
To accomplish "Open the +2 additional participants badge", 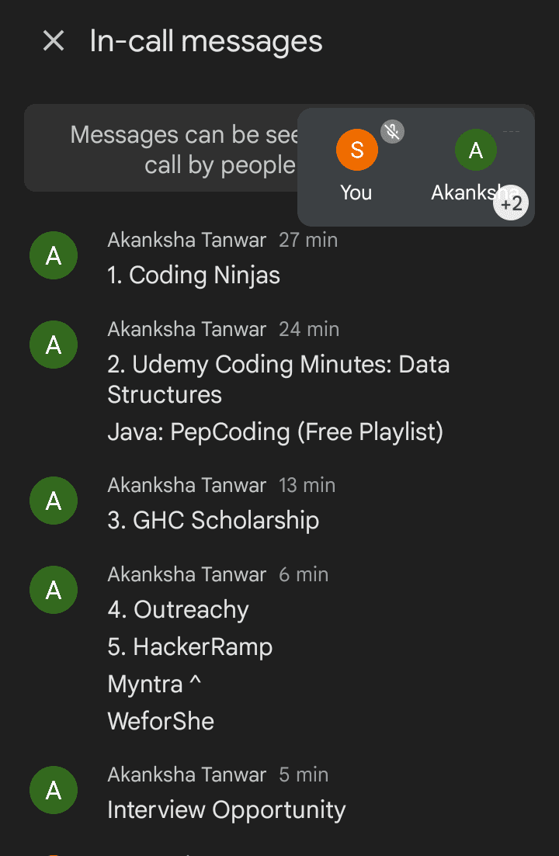I will [x=511, y=204].
